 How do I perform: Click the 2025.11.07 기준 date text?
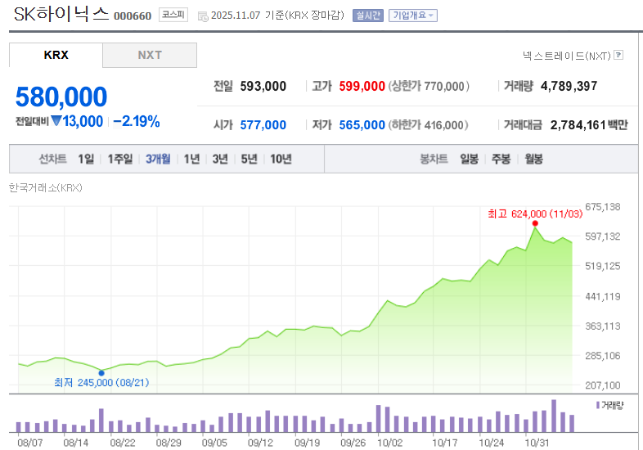(x=248, y=16)
